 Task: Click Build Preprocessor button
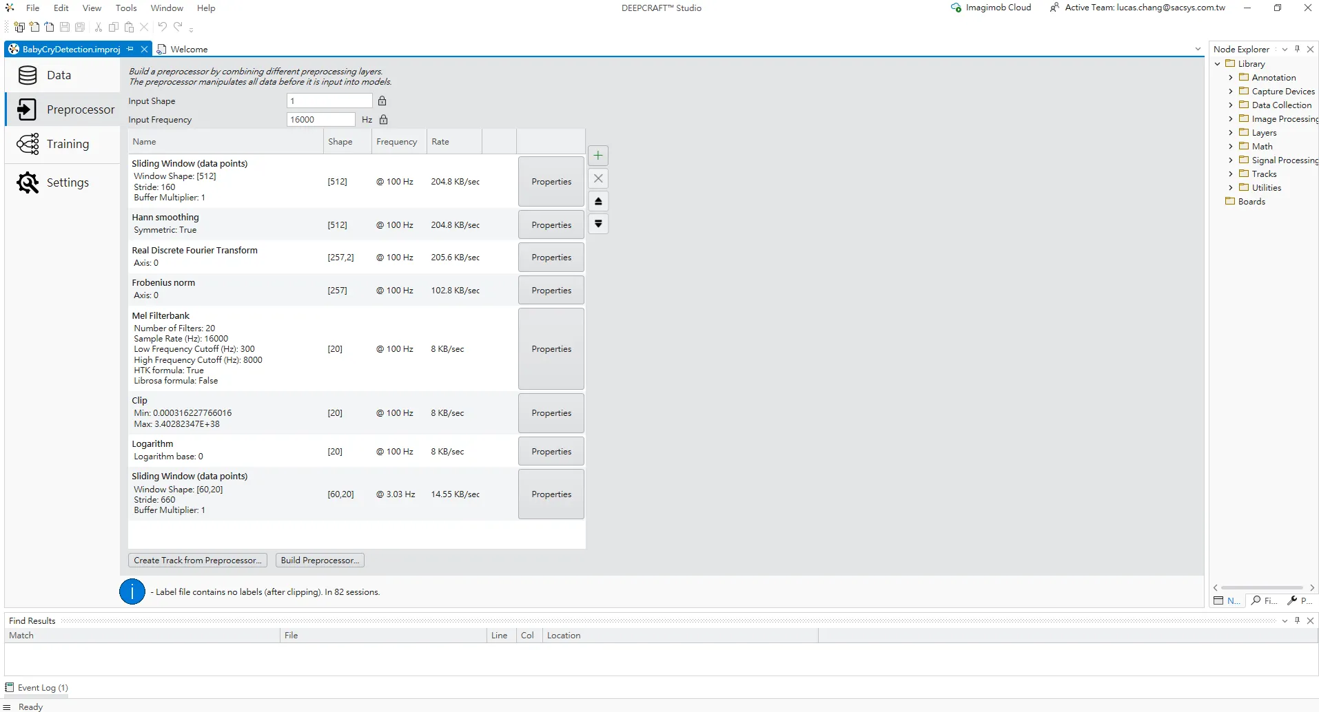[x=320, y=561]
